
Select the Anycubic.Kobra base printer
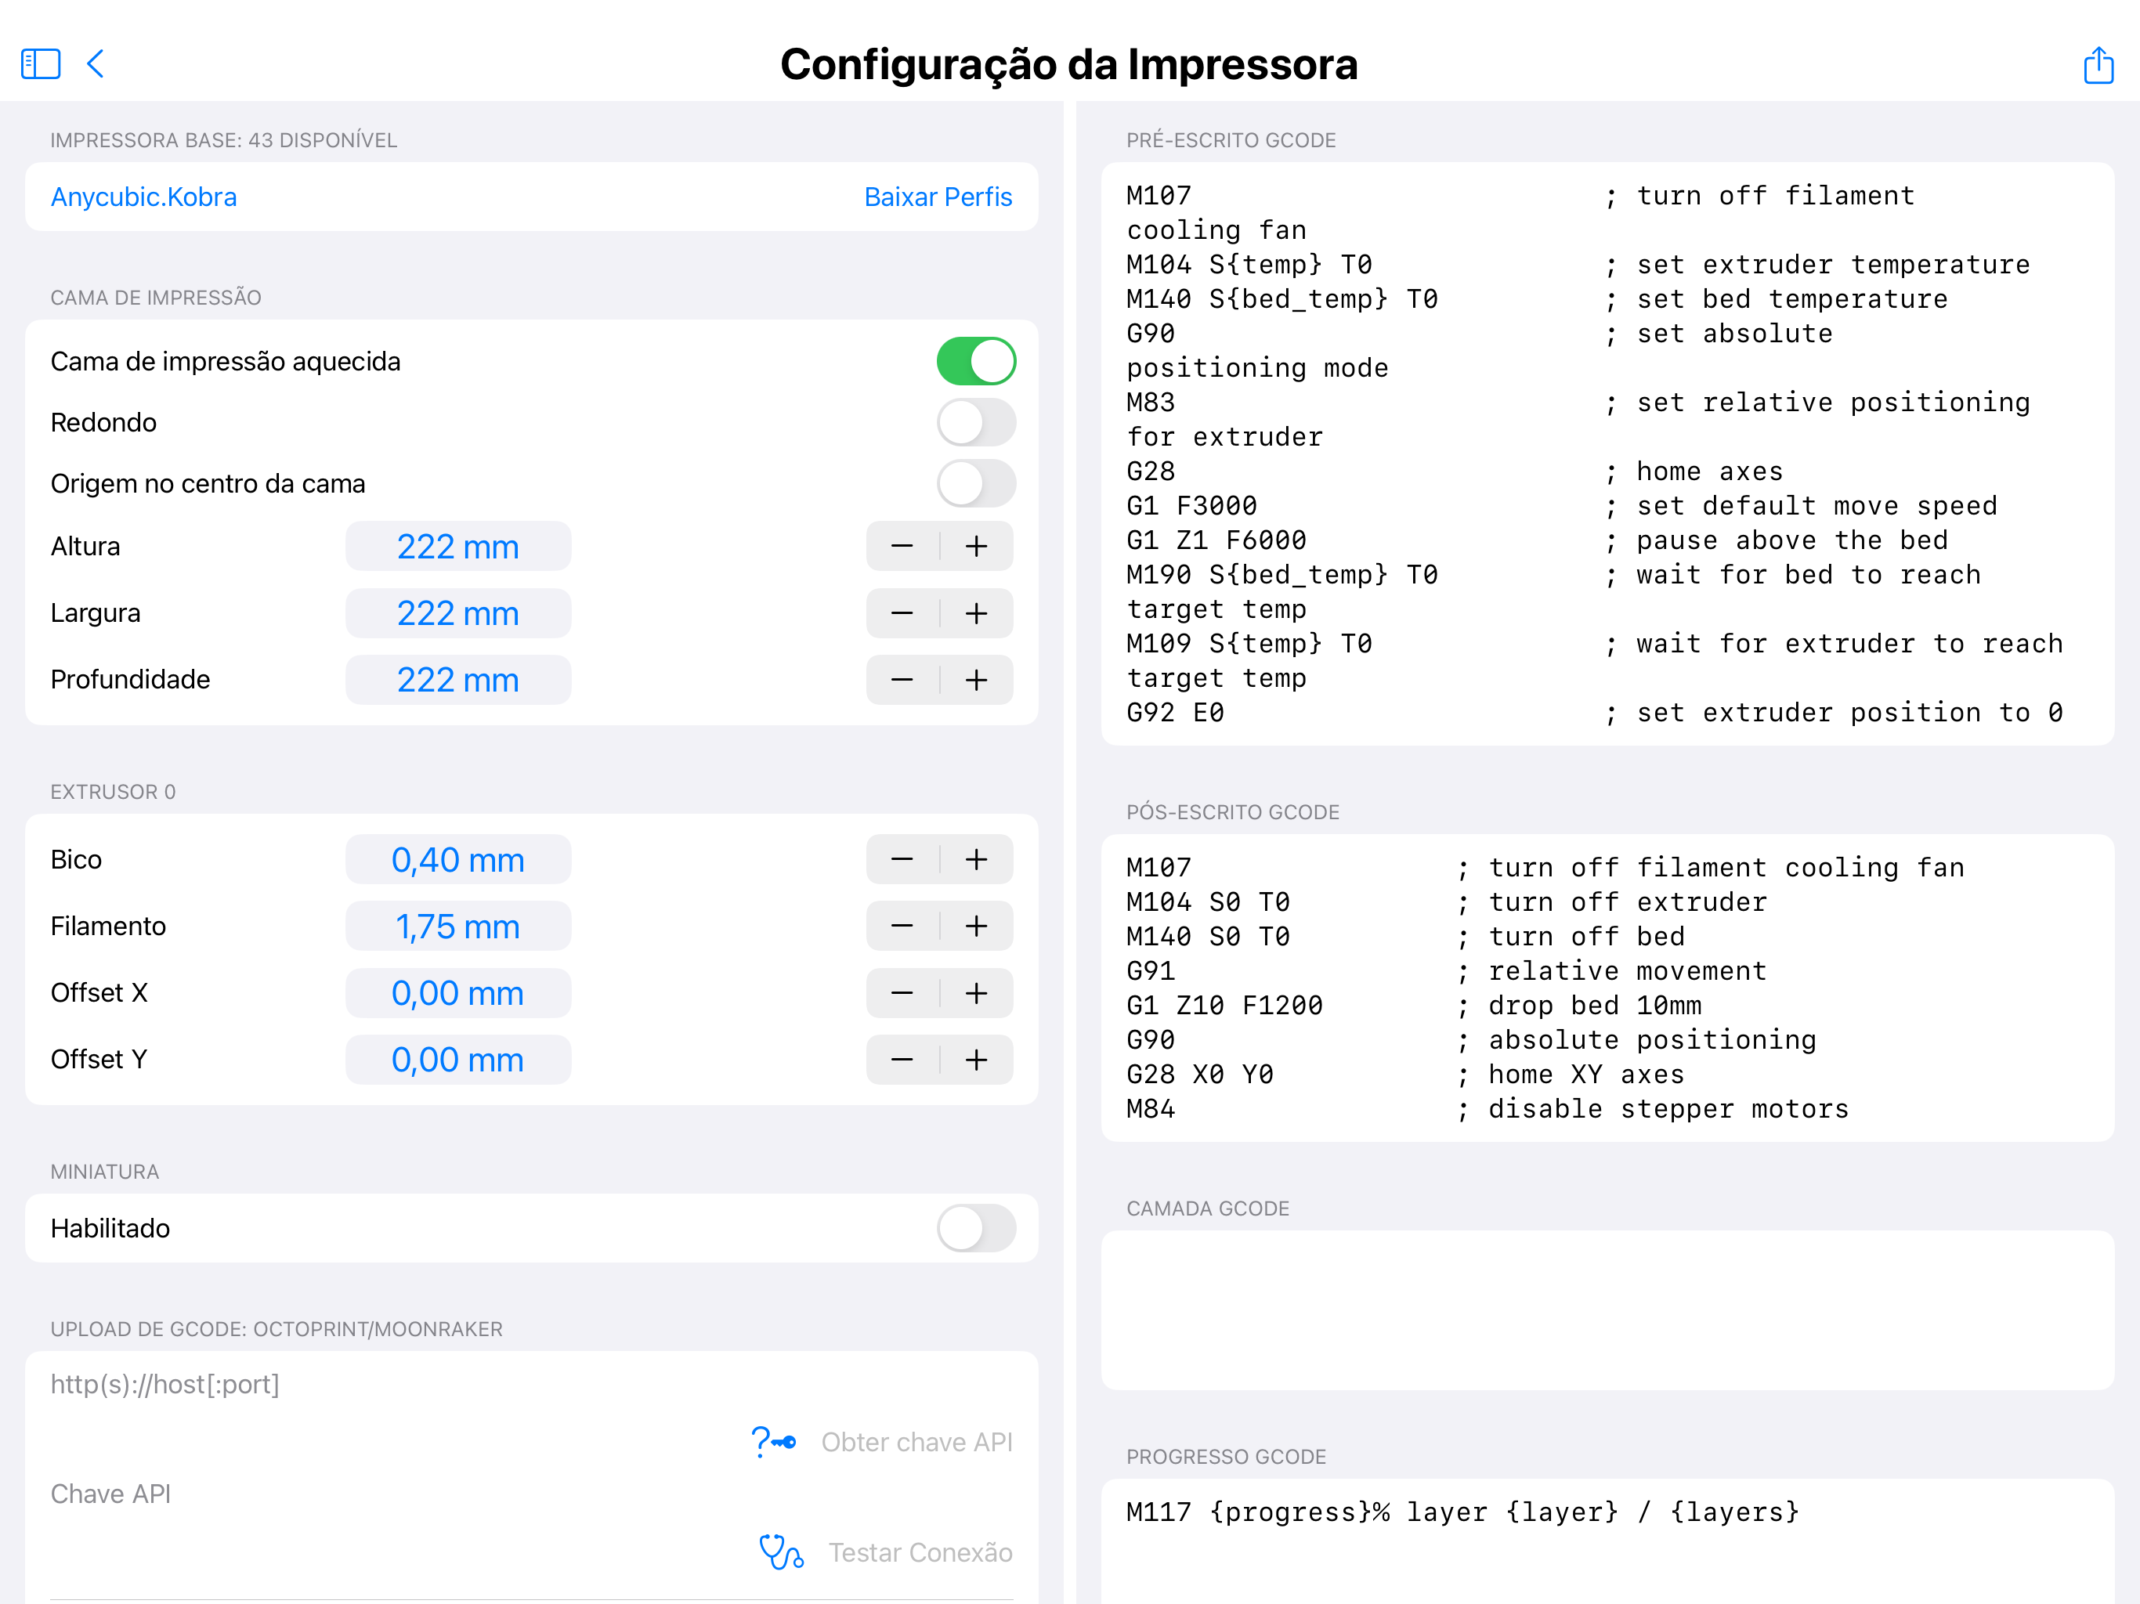[x=143, y=197]
